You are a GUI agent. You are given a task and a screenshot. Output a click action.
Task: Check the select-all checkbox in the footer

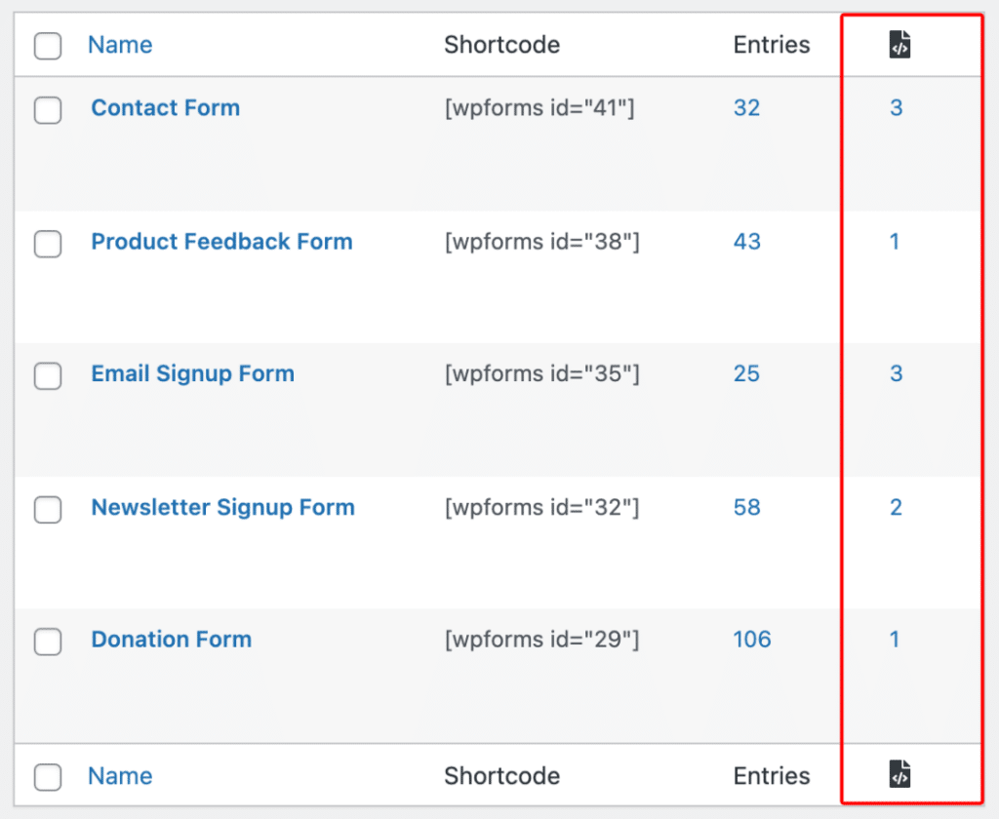pyautogui.click(x=47, y=776)
